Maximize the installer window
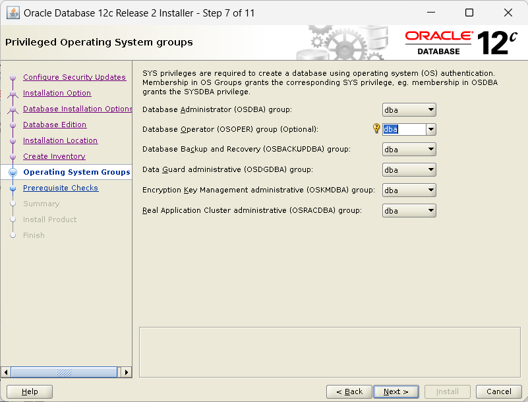 (469, 13)
